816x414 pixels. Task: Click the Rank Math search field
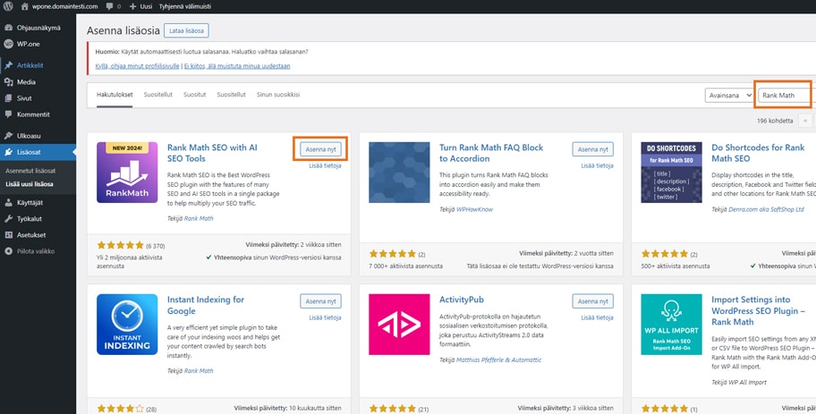pyautogui.click(x=785, y=95)
